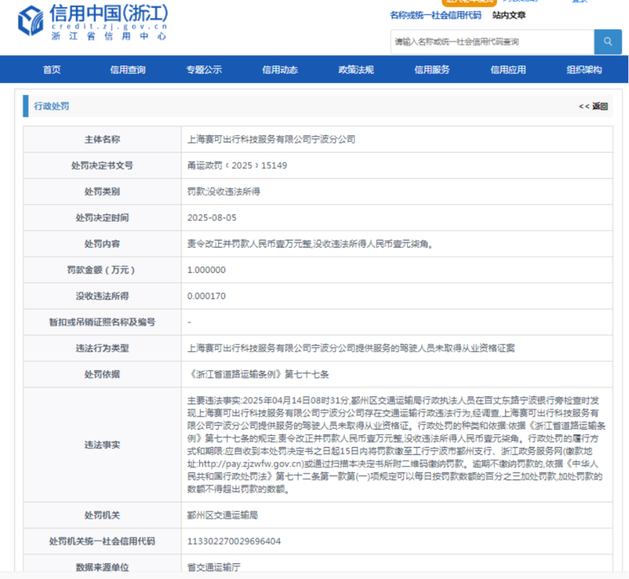The width and height of the screenshot is (629, 579).
Task: Click the 罚款金额（万元）row label
Action: click(101, 270)
